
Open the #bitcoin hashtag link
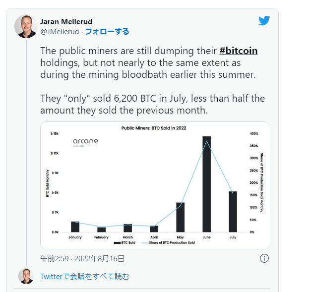[x=239, y=51]
